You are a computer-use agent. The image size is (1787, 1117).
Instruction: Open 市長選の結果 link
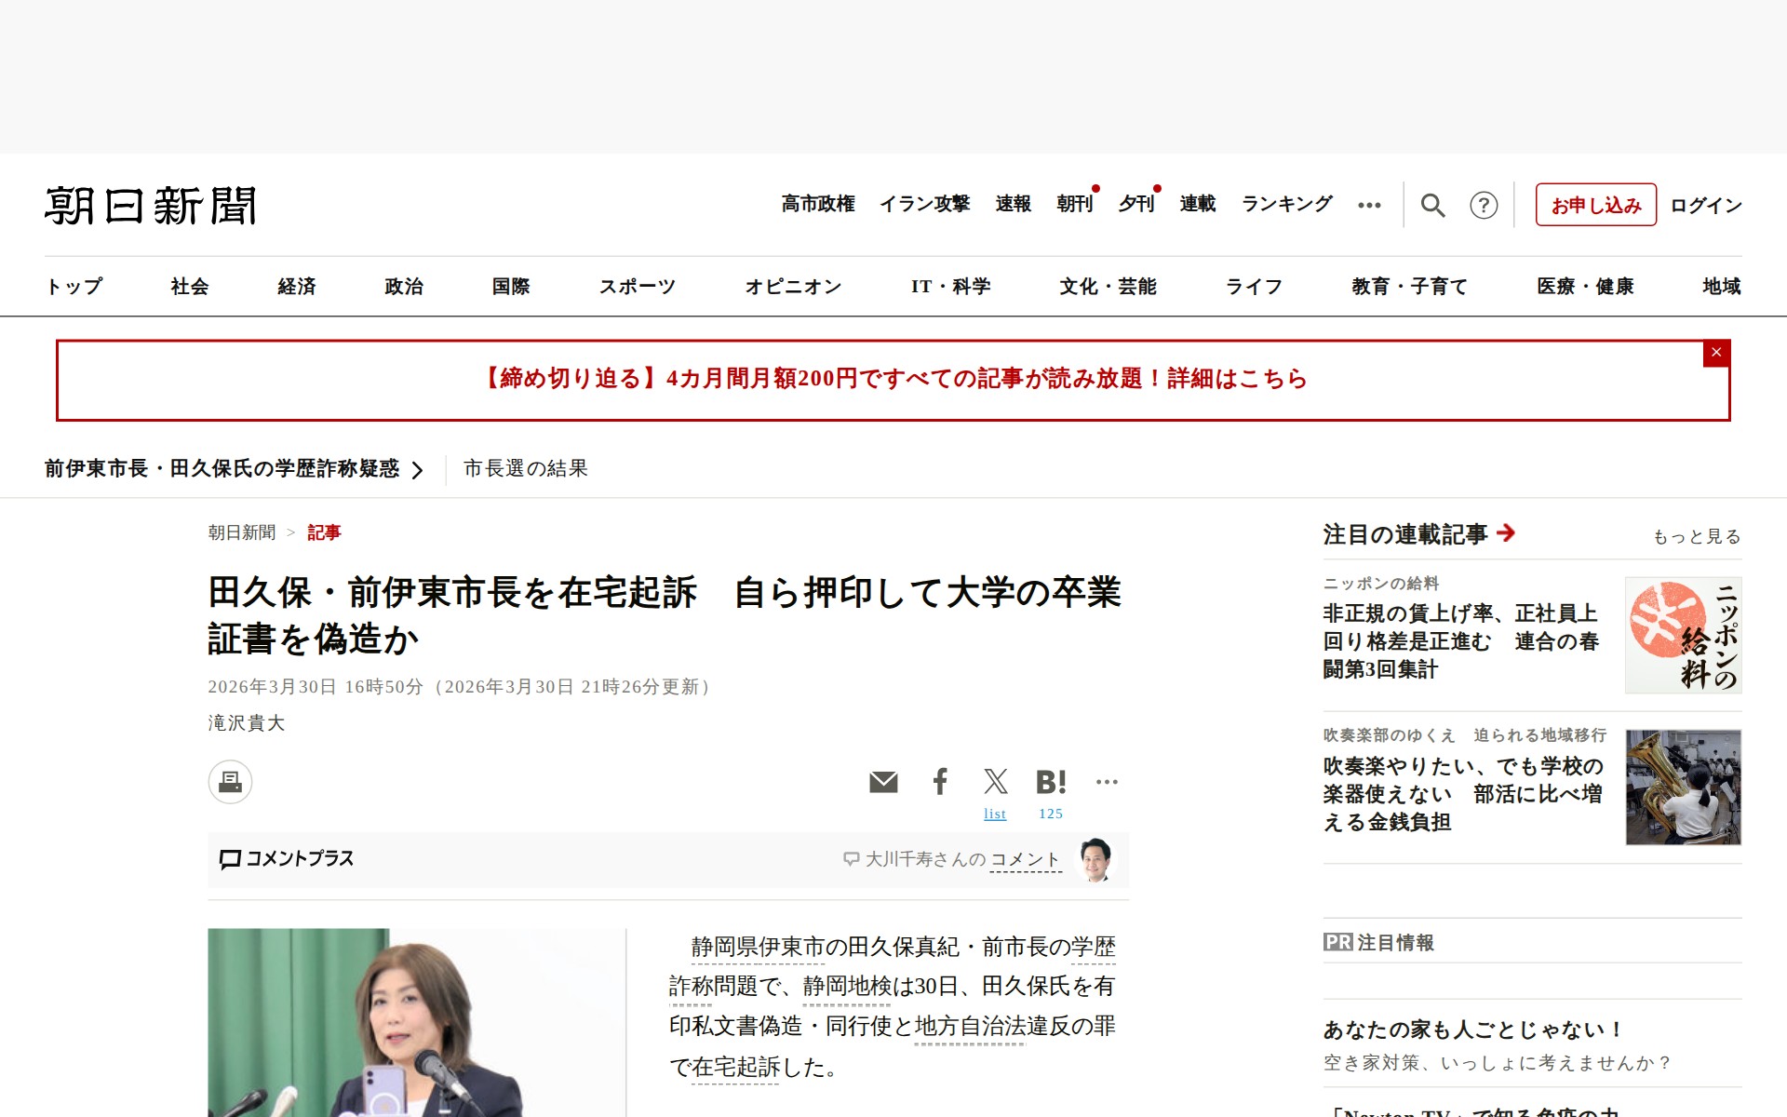tap(526, 469)
